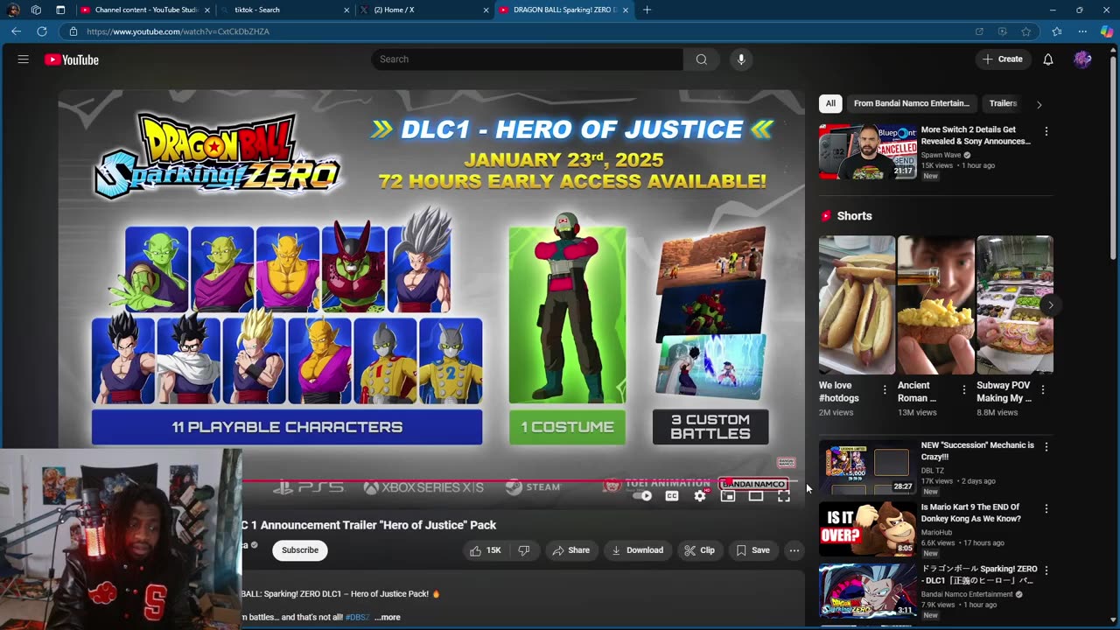Screen dimensions: 1120x630
Task: Close the tiktok - Search tab
Action: point(346,10)
